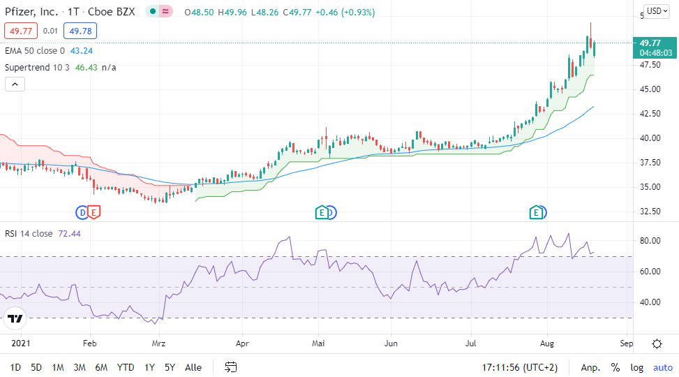Select the 5Y time range
Image resolution: width=679 pixels, height=377 pixels.
[170, 367]
